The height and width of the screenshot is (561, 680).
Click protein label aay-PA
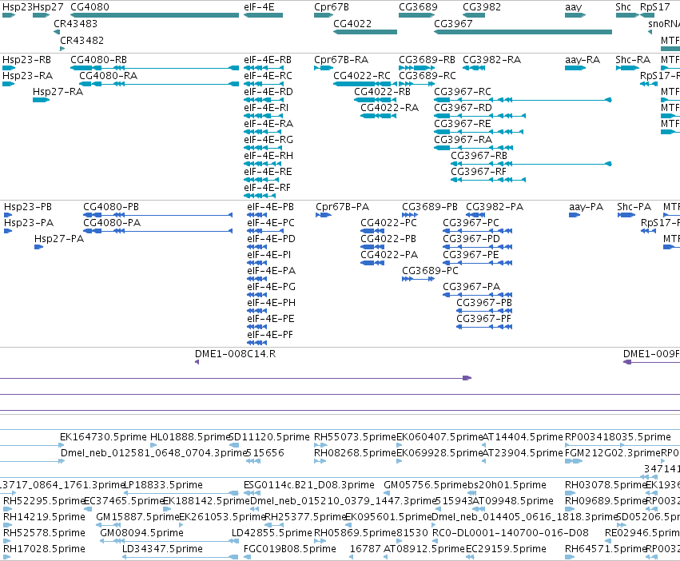click(586, 206)
